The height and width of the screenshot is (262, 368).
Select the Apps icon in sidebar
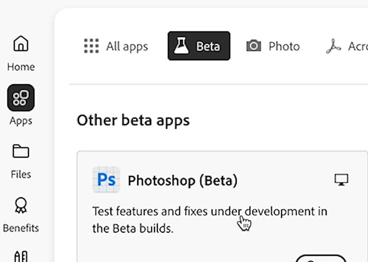click(x=21, y=97)
